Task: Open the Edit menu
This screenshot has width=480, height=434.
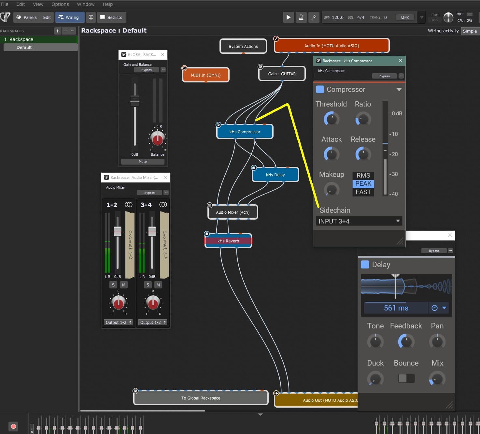Action: point(21,4)
